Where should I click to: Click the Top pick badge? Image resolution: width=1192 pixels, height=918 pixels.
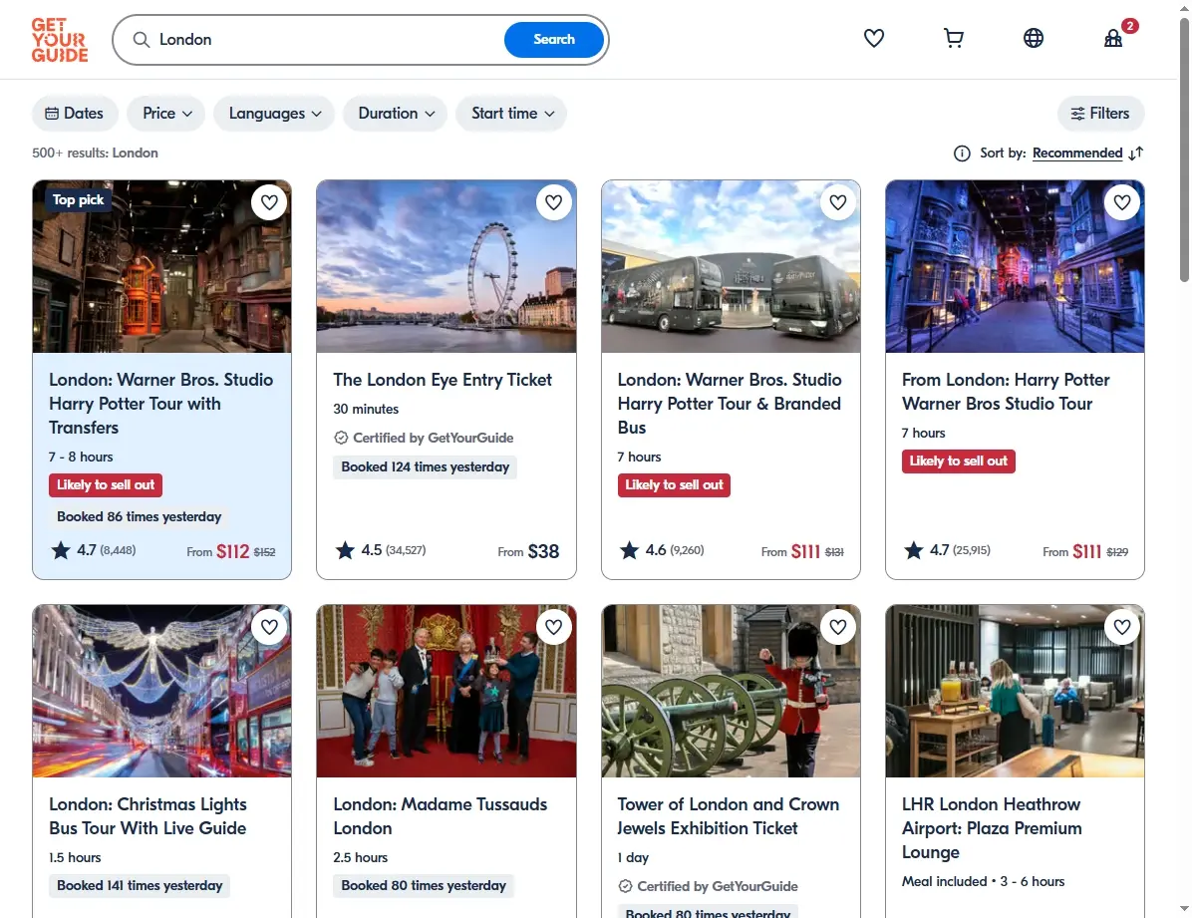click(79, 200)
